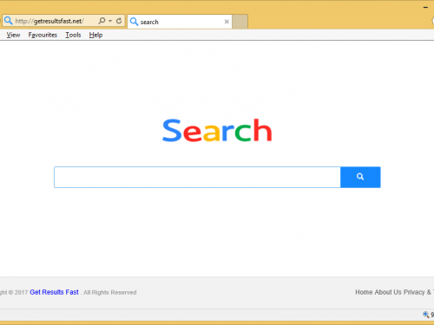Click 'All Rights Reserved' footer text
Viewport: 434px width, 325px height.
(x=110, y=292)
